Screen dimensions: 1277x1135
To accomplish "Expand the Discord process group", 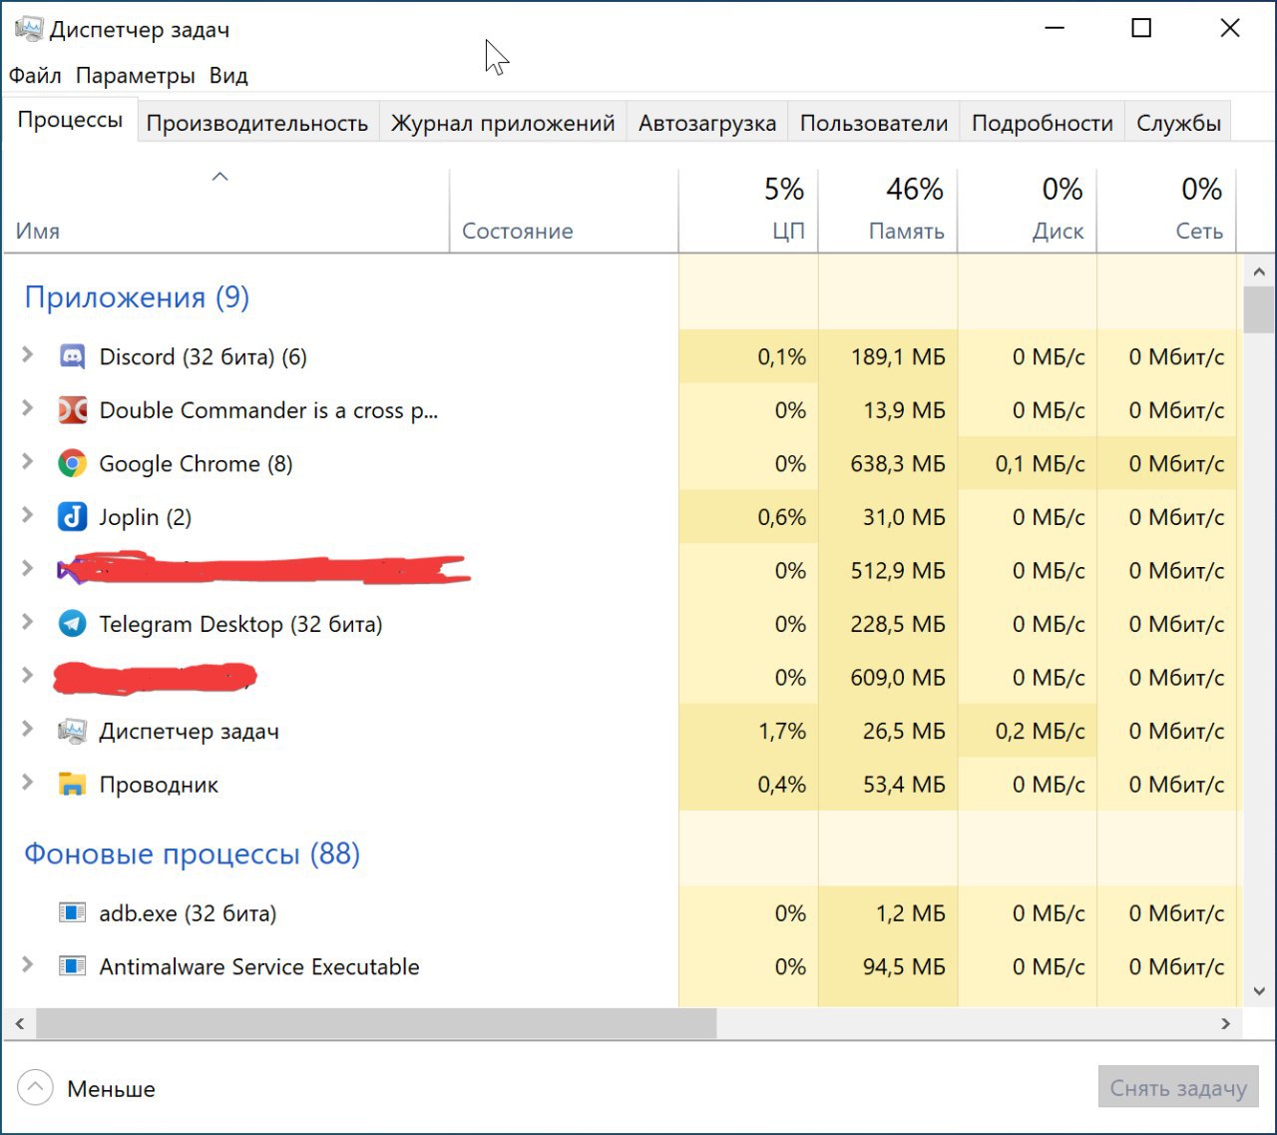I will (28, 354).
